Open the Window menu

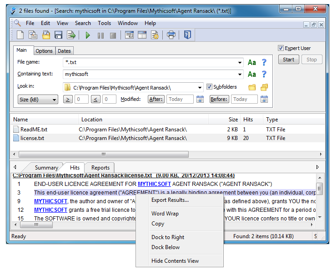[128, 23]
